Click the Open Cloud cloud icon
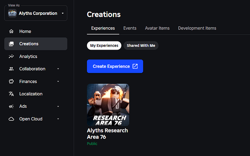Viewport: 250px width, 156px height. tap(11, 119)
